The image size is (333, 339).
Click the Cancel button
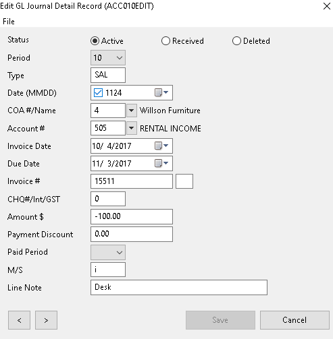point(294,320)
